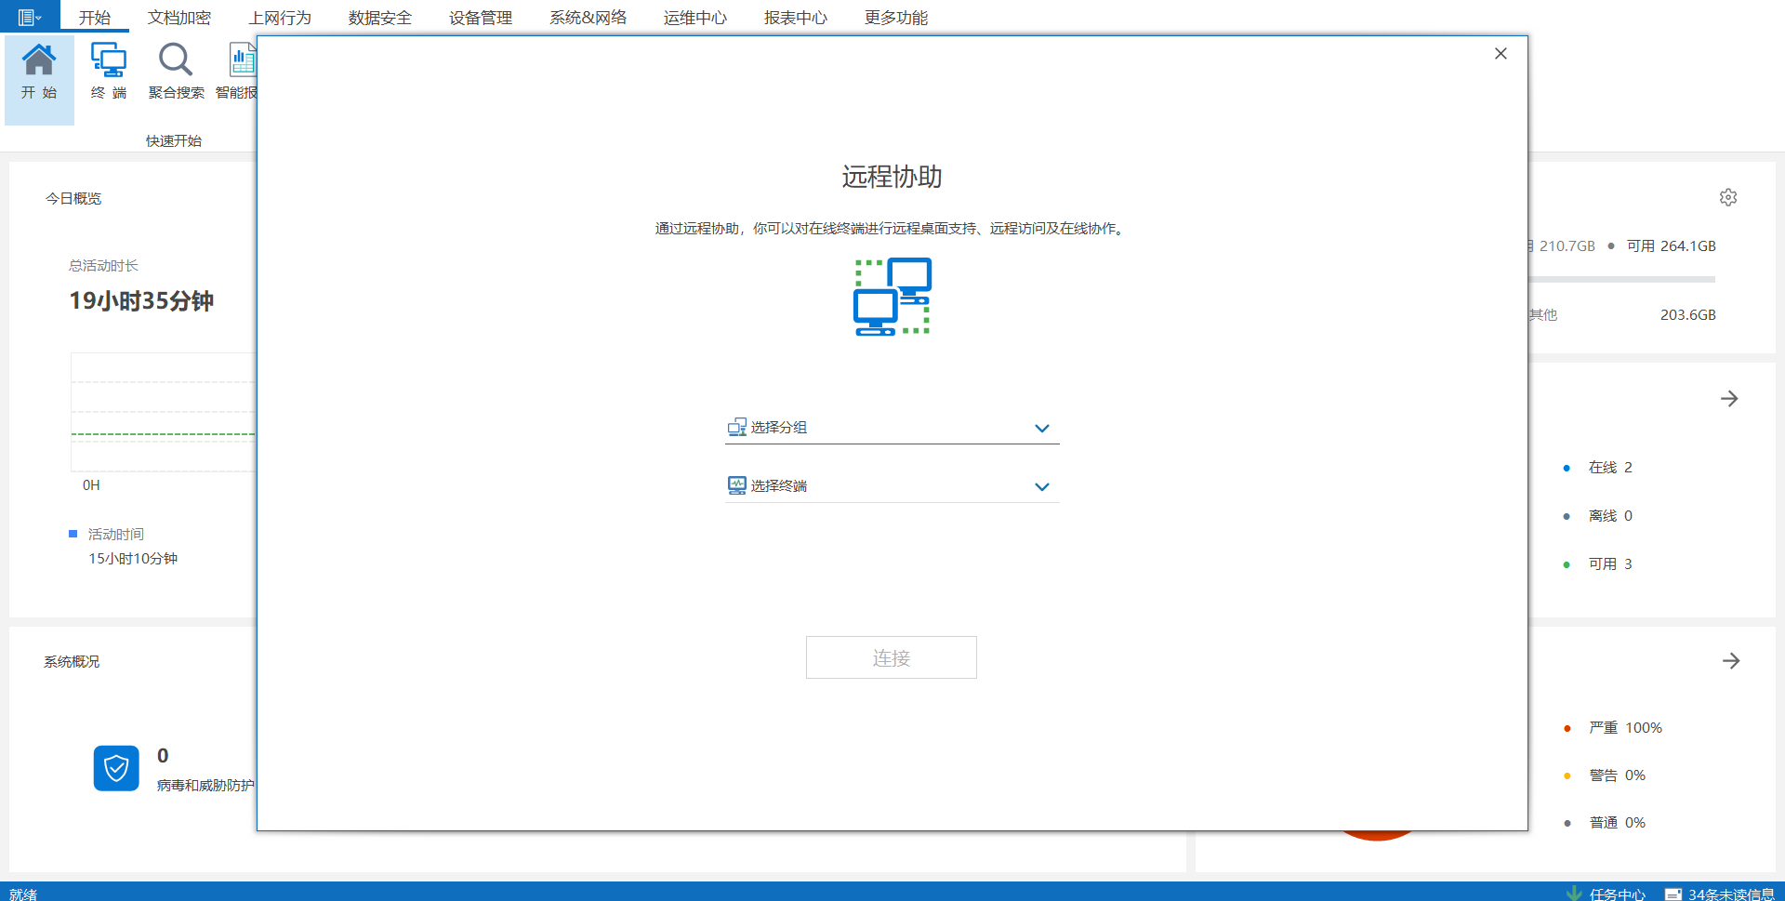Click the Home 开始 icon in ribbon
1785x901 pixels.
point(39,73)
